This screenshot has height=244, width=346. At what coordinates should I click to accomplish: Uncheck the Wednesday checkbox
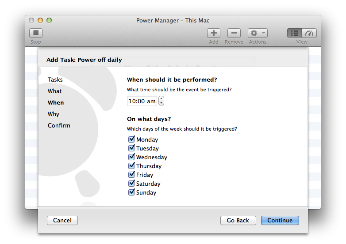(x=131, y=157)
